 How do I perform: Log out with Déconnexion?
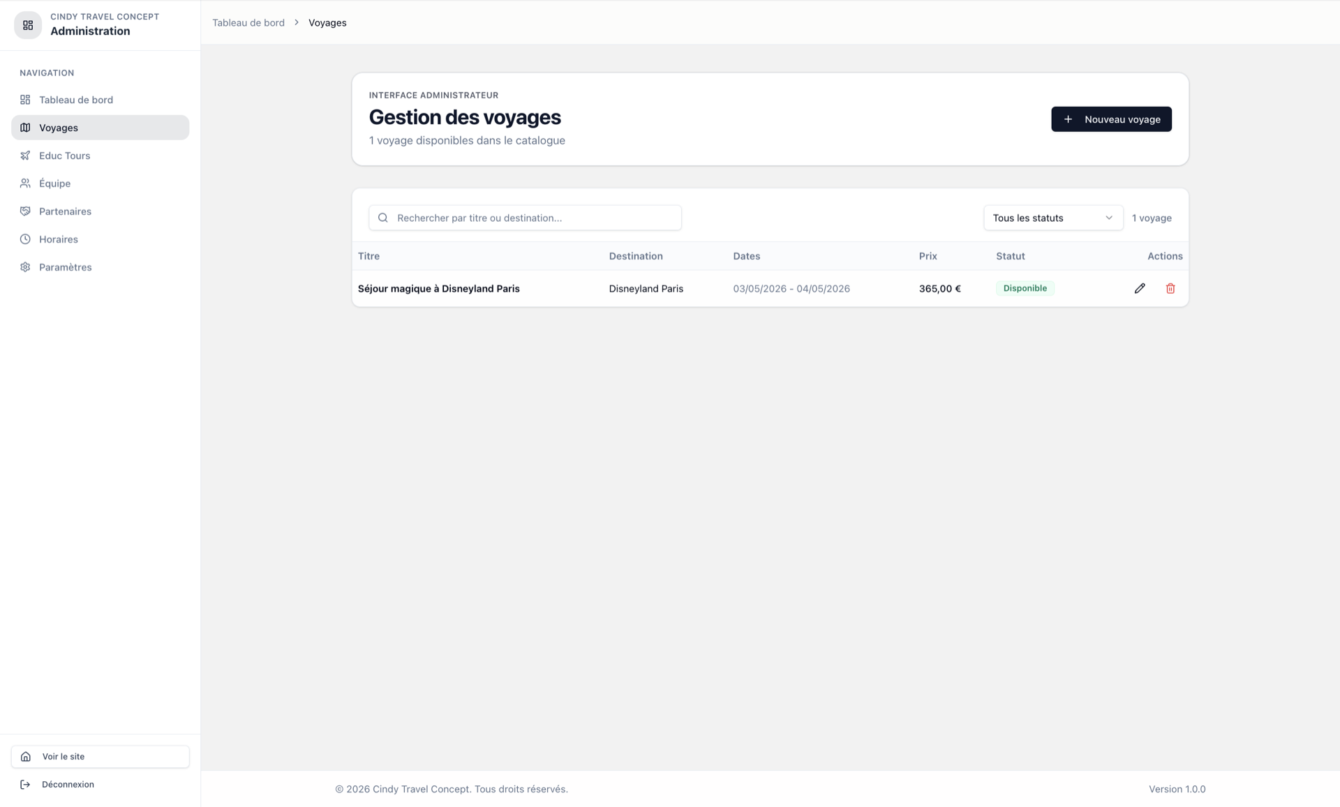click(x=100, y=784)
